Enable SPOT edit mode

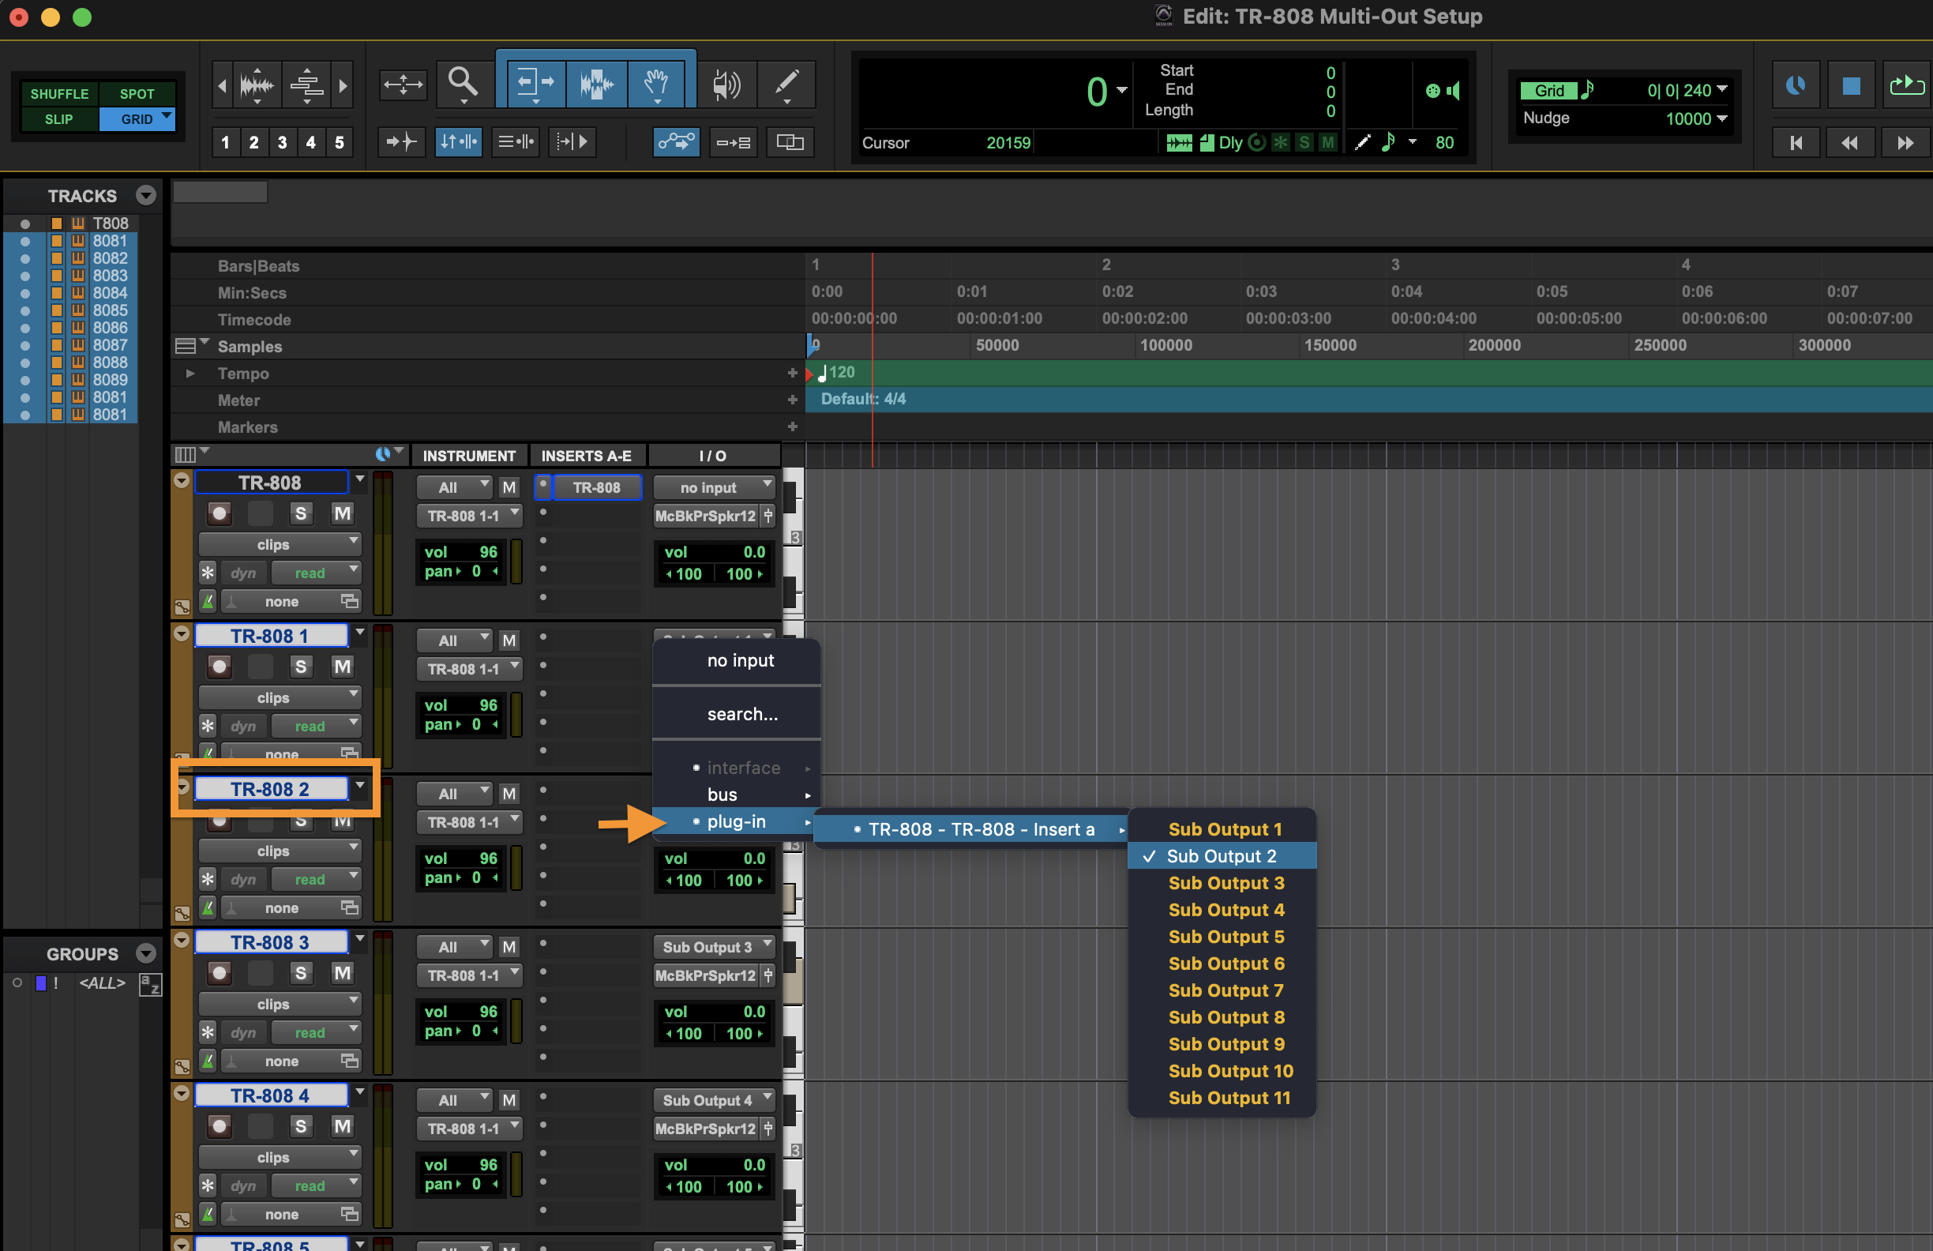[x=137, y=93]
